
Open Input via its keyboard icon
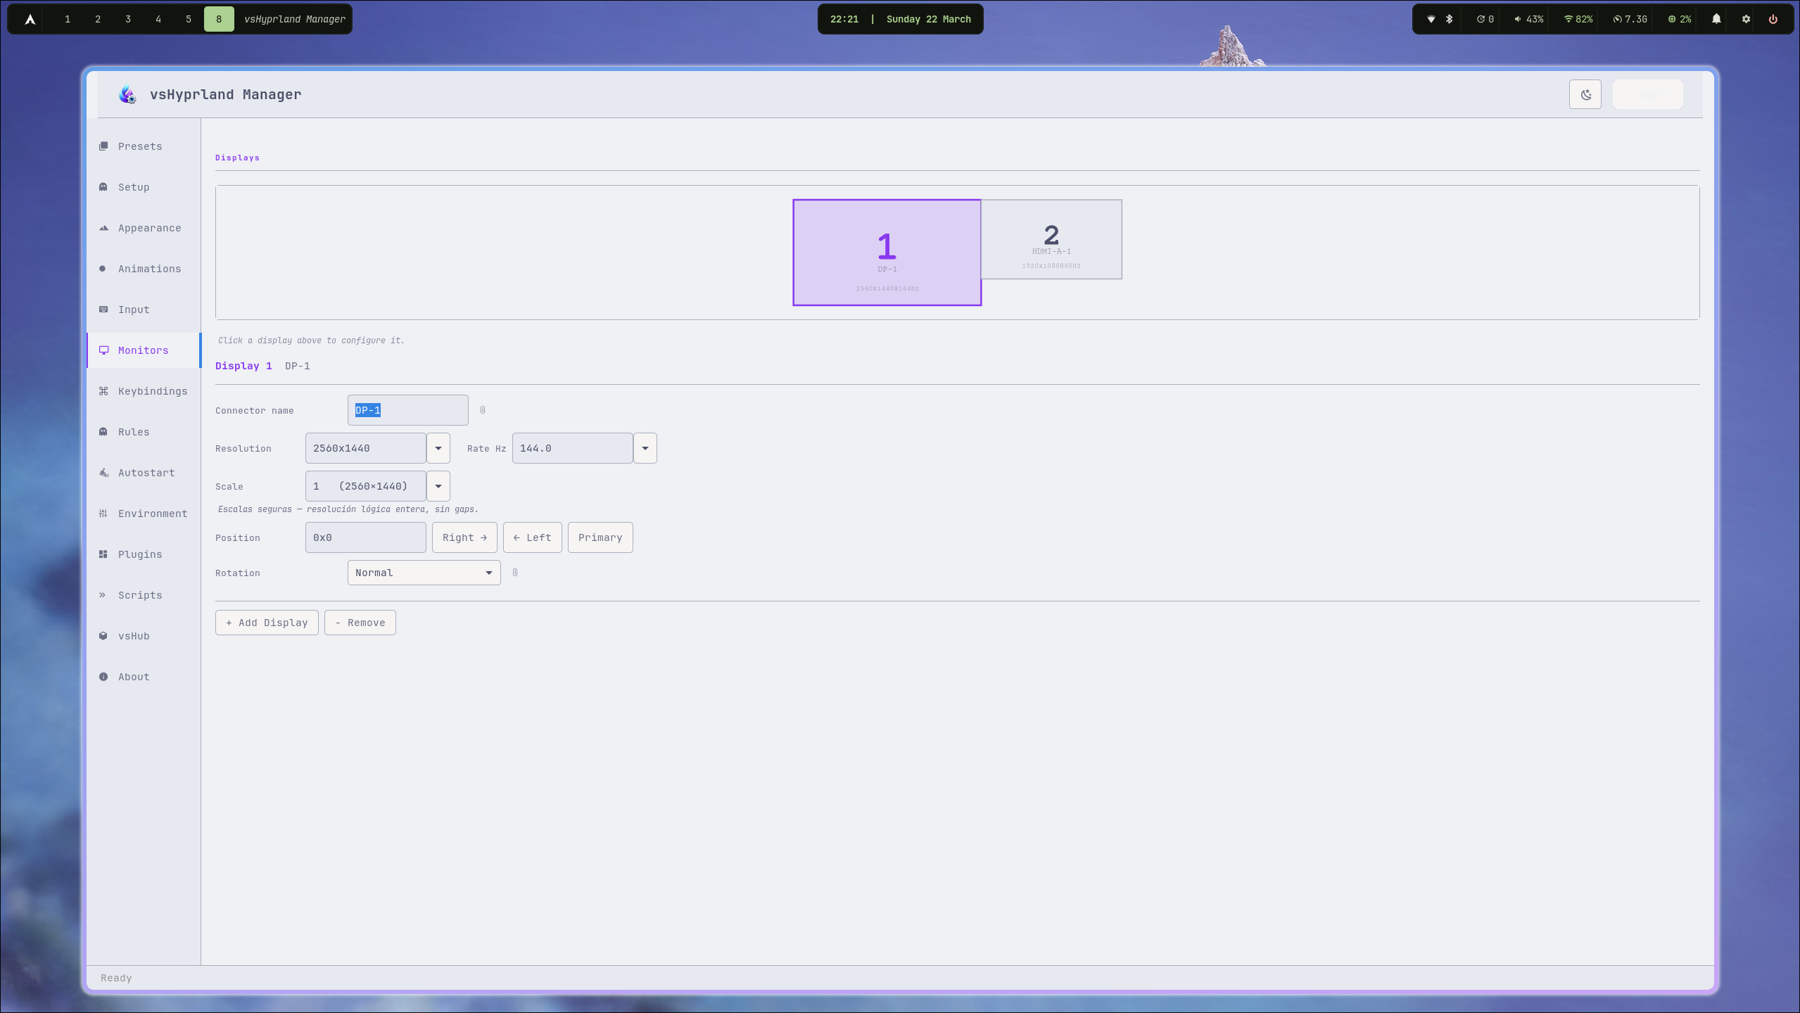click(x=103, y=310)
